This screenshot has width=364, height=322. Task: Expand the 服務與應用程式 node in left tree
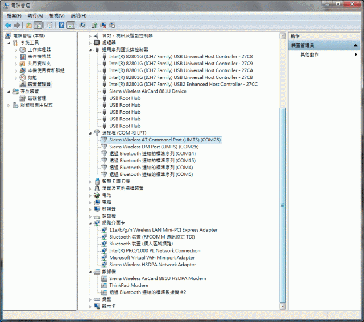9,106
